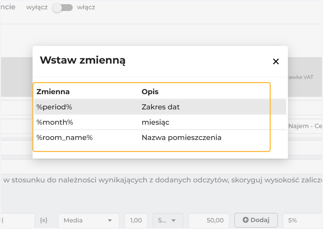Open the Media dropdown
Viewport: 323px width, 229px height.
(x=89, y=220)
